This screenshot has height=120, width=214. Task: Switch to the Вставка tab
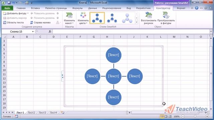pos(35,8)
